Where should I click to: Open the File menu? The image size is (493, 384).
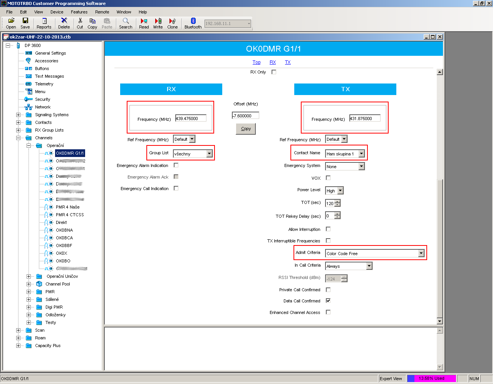coord(9,12)
